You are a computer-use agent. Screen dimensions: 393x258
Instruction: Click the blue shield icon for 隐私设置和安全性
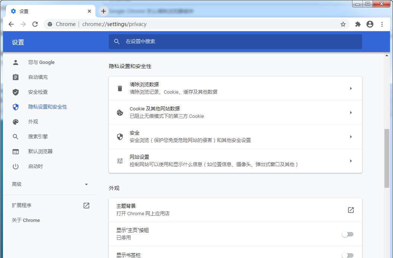(16, 107)
